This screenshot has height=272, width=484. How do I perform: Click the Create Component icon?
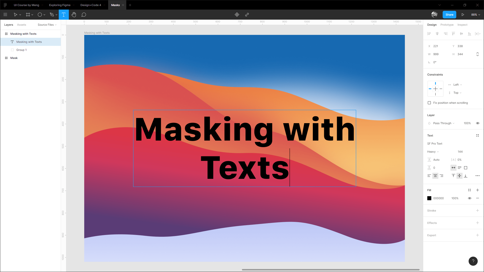[x=237, y=15]
